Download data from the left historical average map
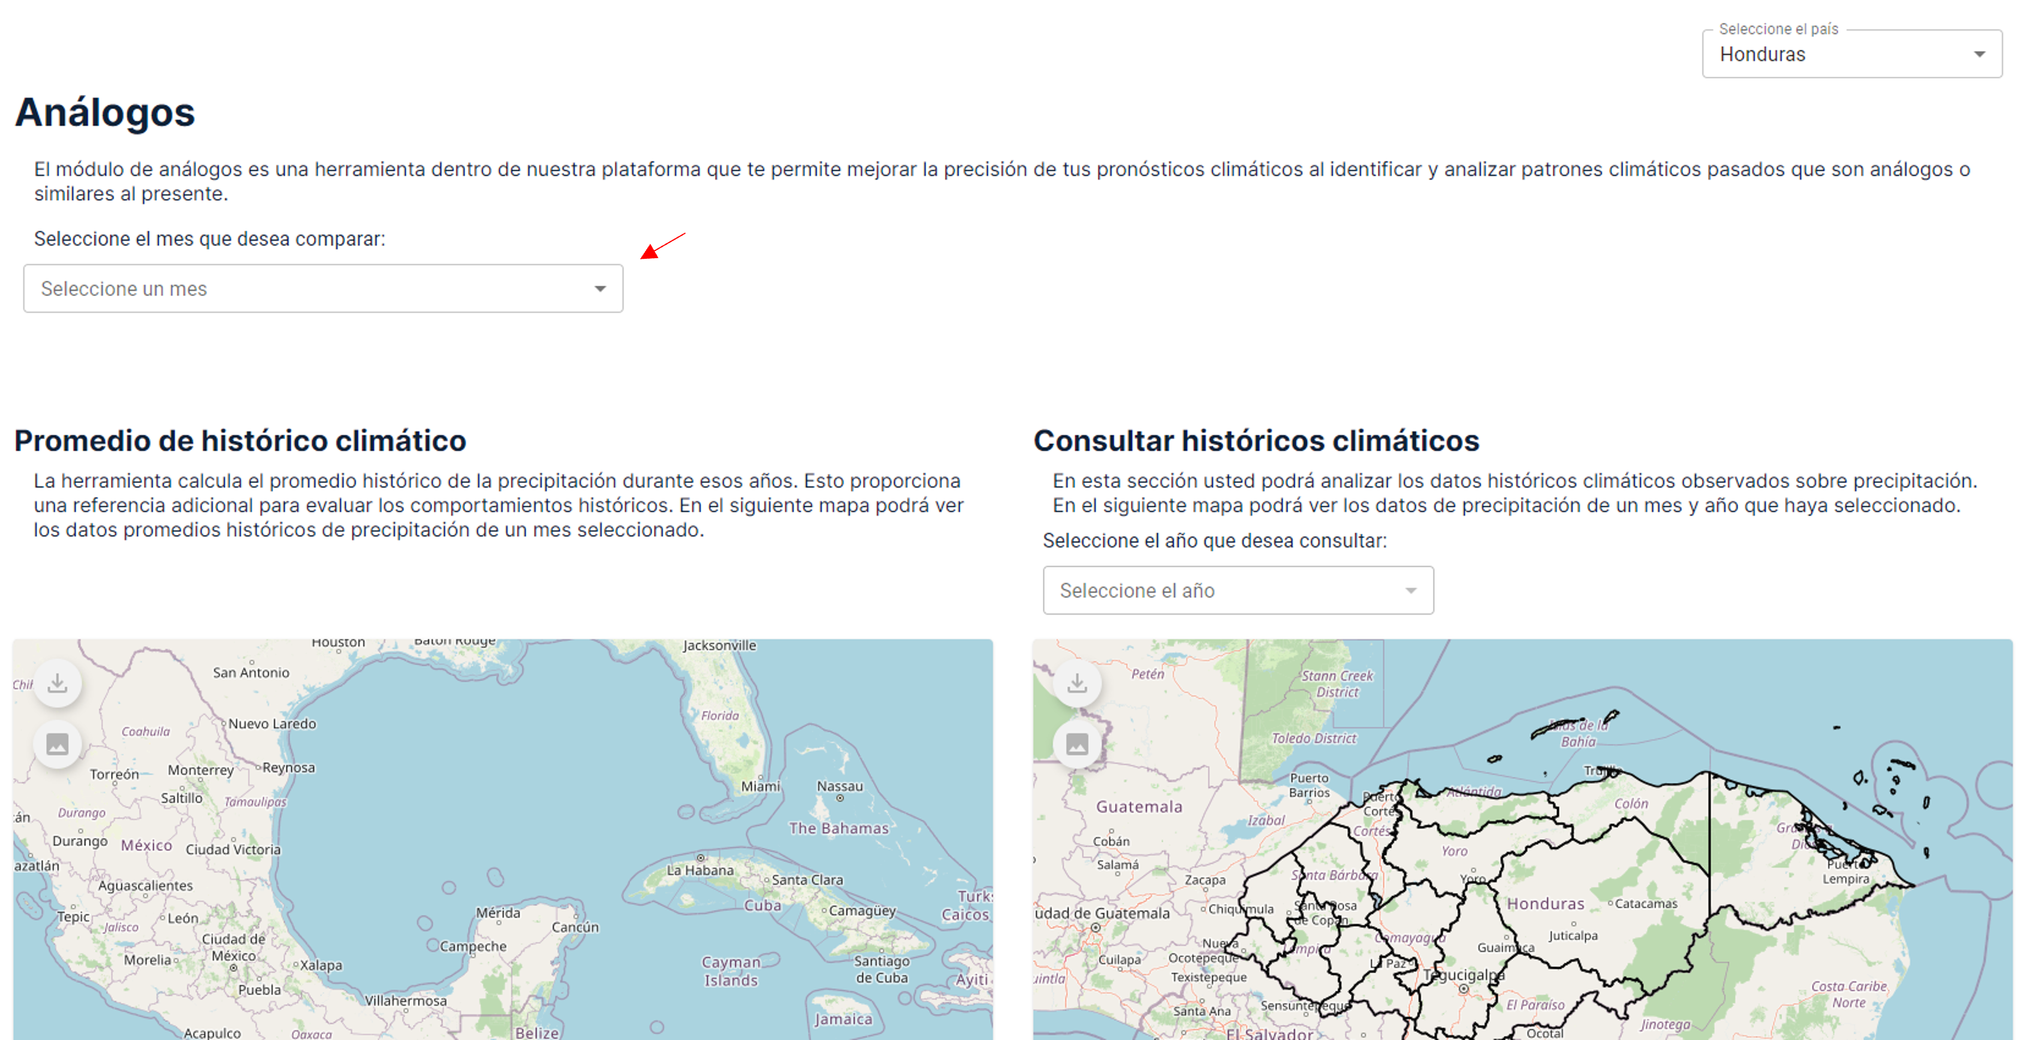2030x1040 pixels. click(x=58, y=683)
